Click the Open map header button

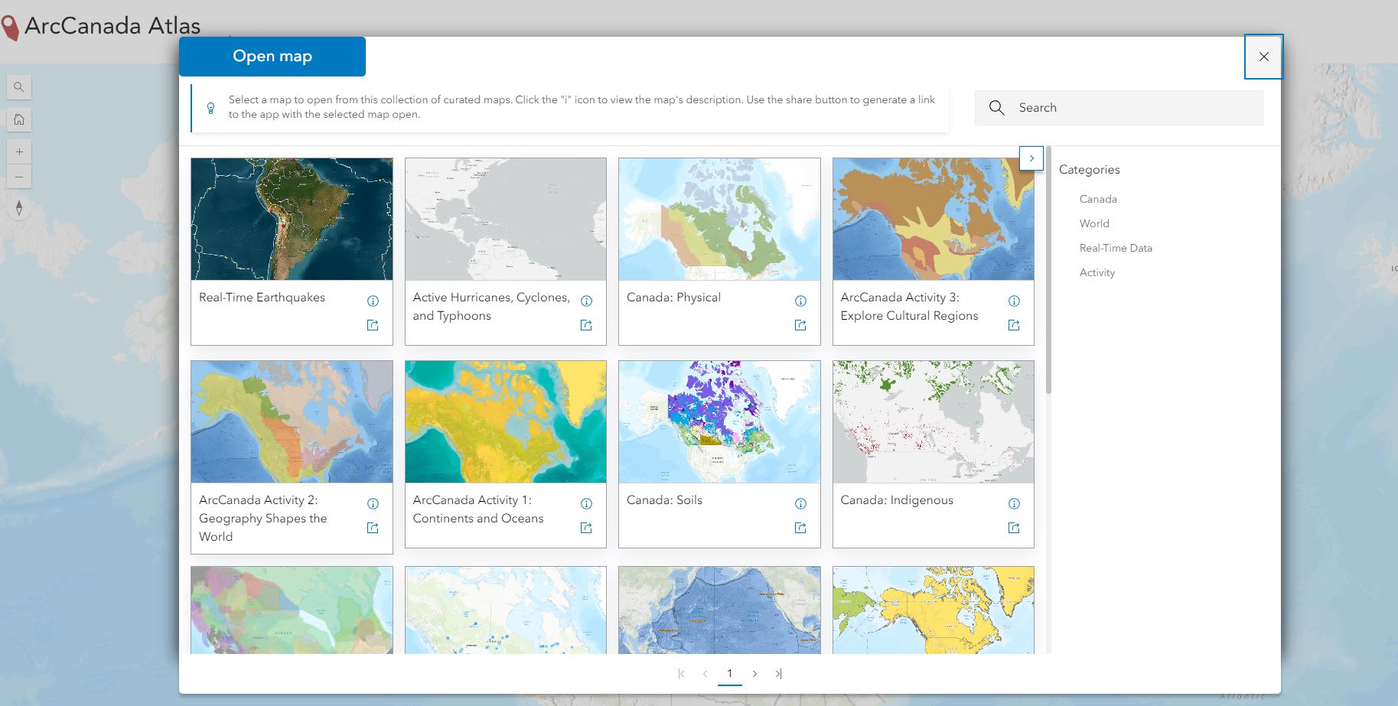click(x=272, y=57)
